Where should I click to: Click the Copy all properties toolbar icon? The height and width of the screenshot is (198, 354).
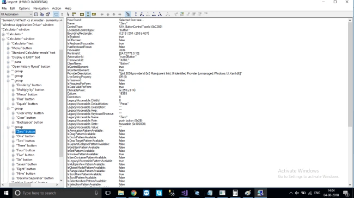point(42,14)
